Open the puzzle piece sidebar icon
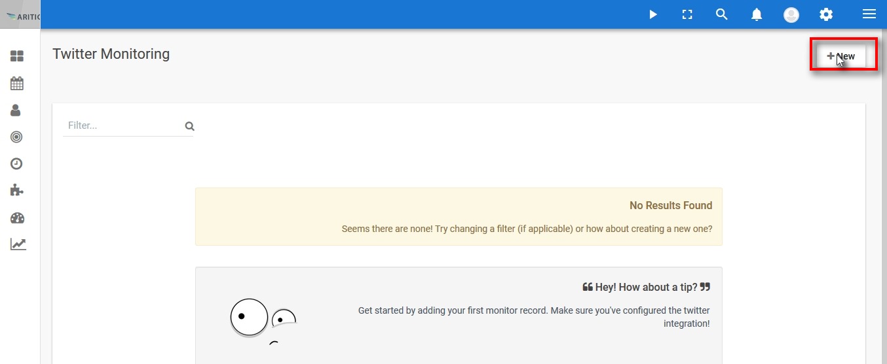The height and width of the screenshot is (364, 887). point(17,190)
